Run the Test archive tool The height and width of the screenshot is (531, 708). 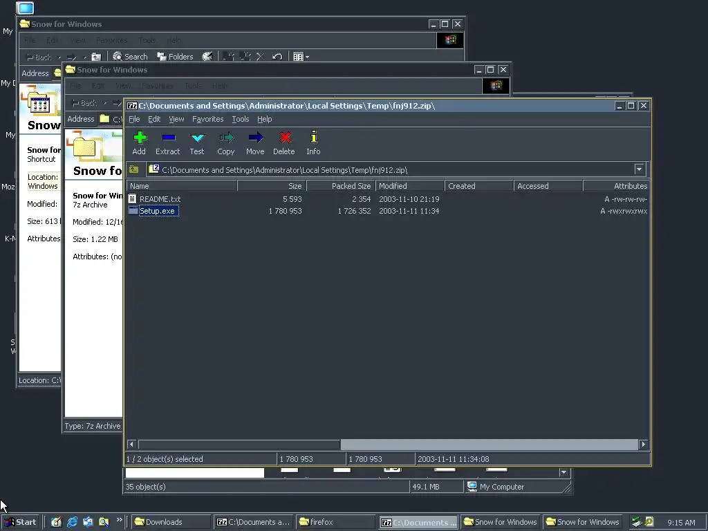pos(197,143)
